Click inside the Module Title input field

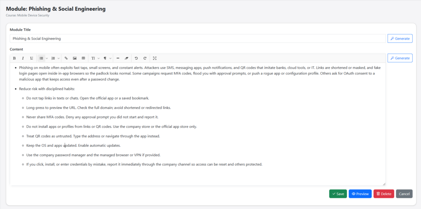tap(197, 39)
